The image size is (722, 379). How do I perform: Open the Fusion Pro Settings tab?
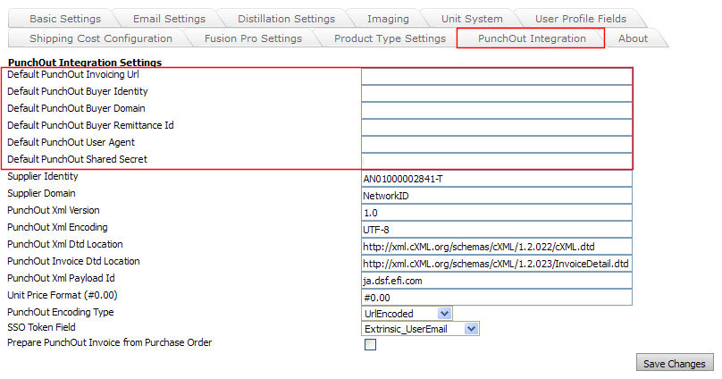(x=253, y=38)
